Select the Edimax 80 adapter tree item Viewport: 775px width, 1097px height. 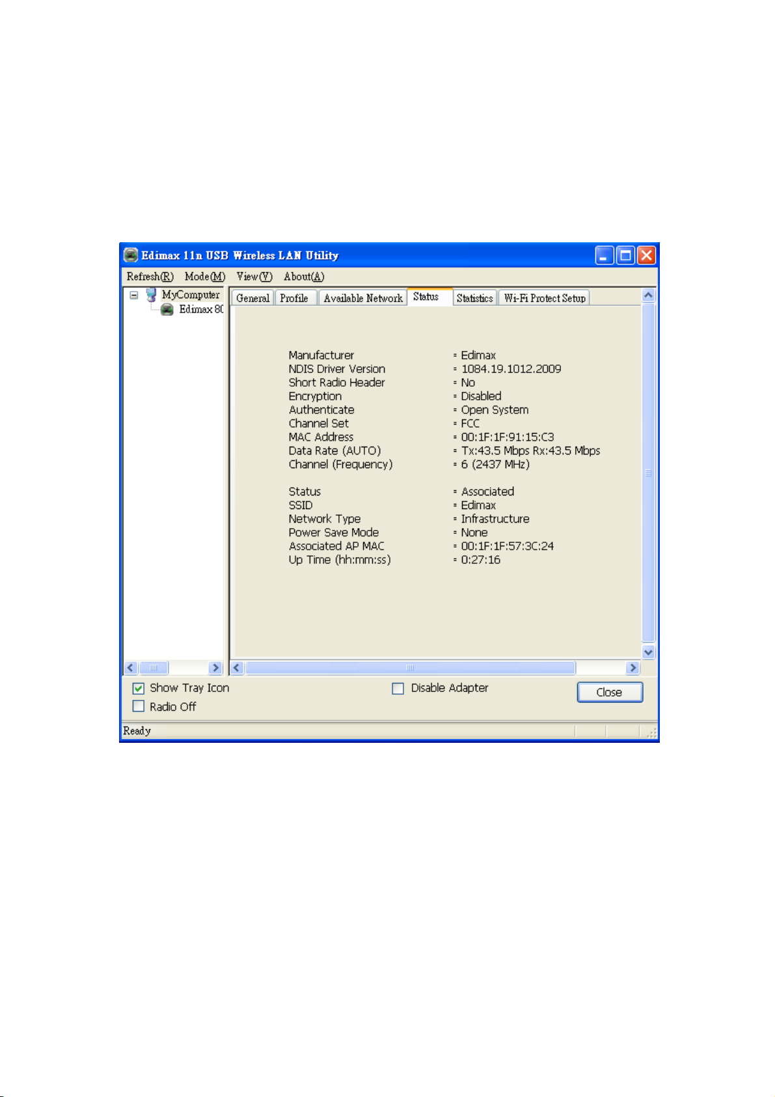pos(201,309)
